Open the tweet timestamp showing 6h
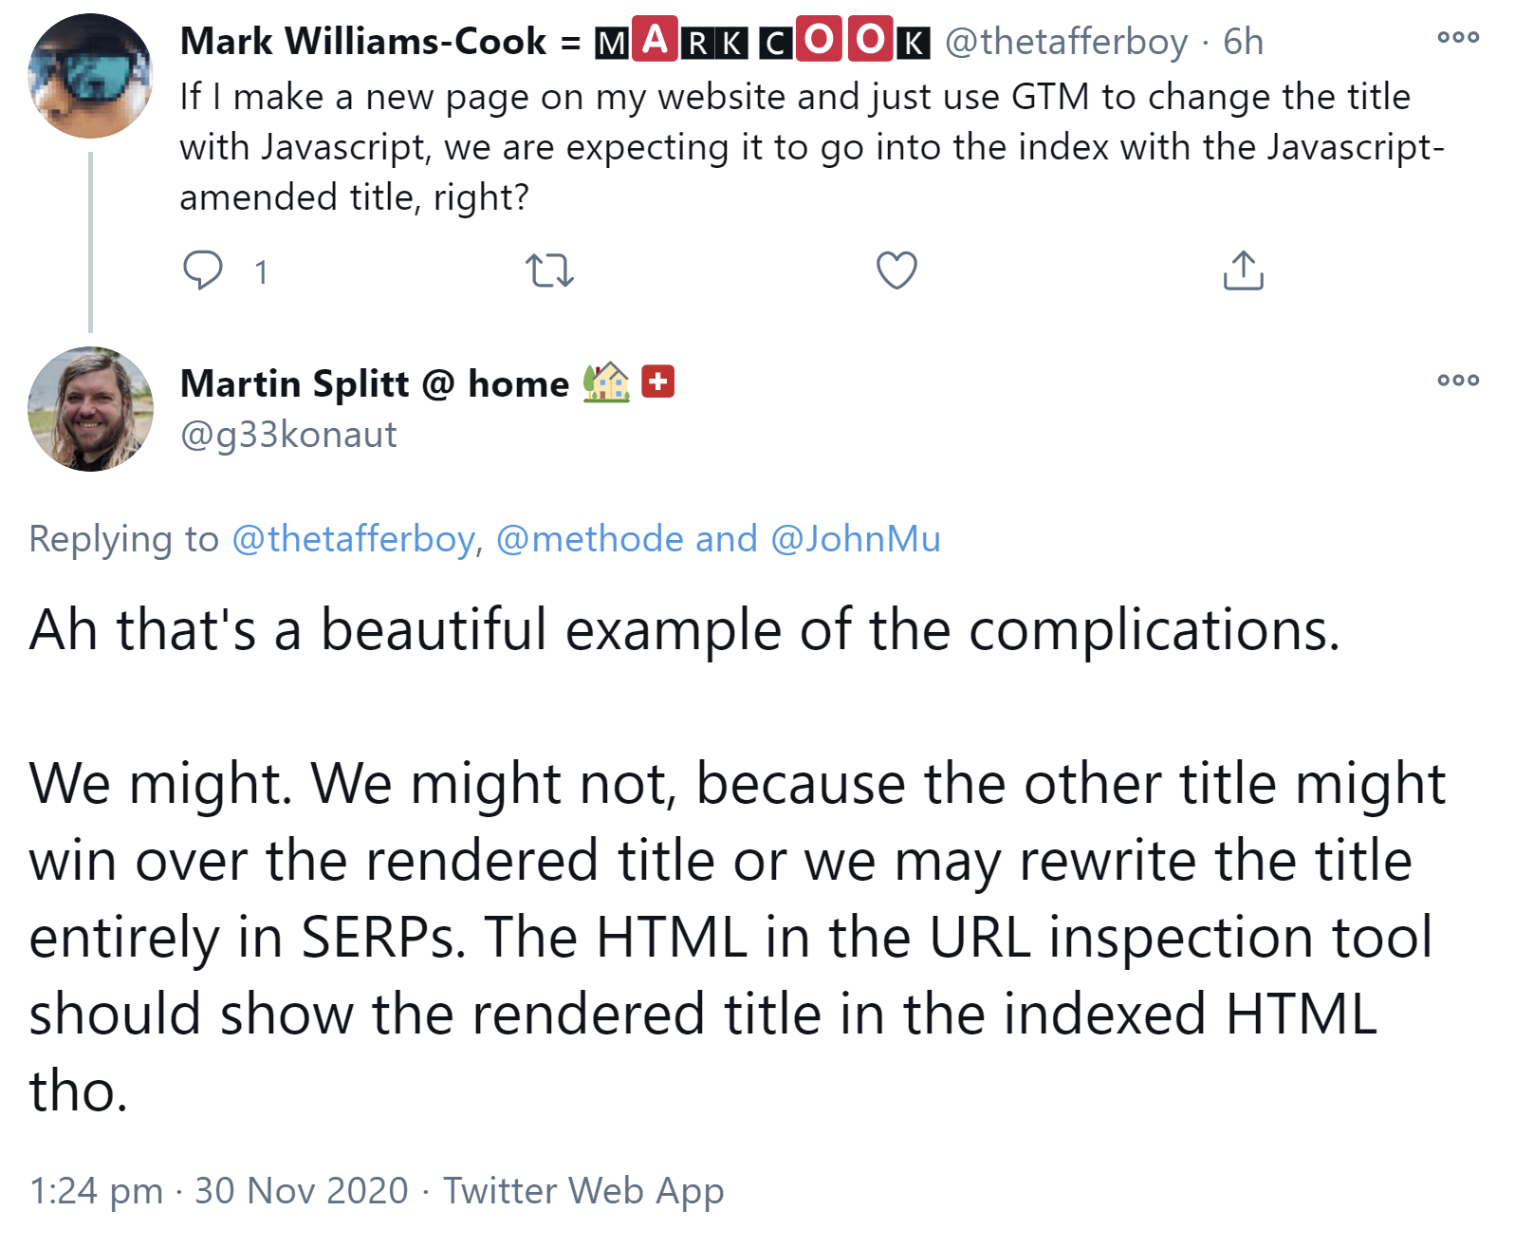The width and height of the screenshot is (1515, 1248). point(1245,41)
